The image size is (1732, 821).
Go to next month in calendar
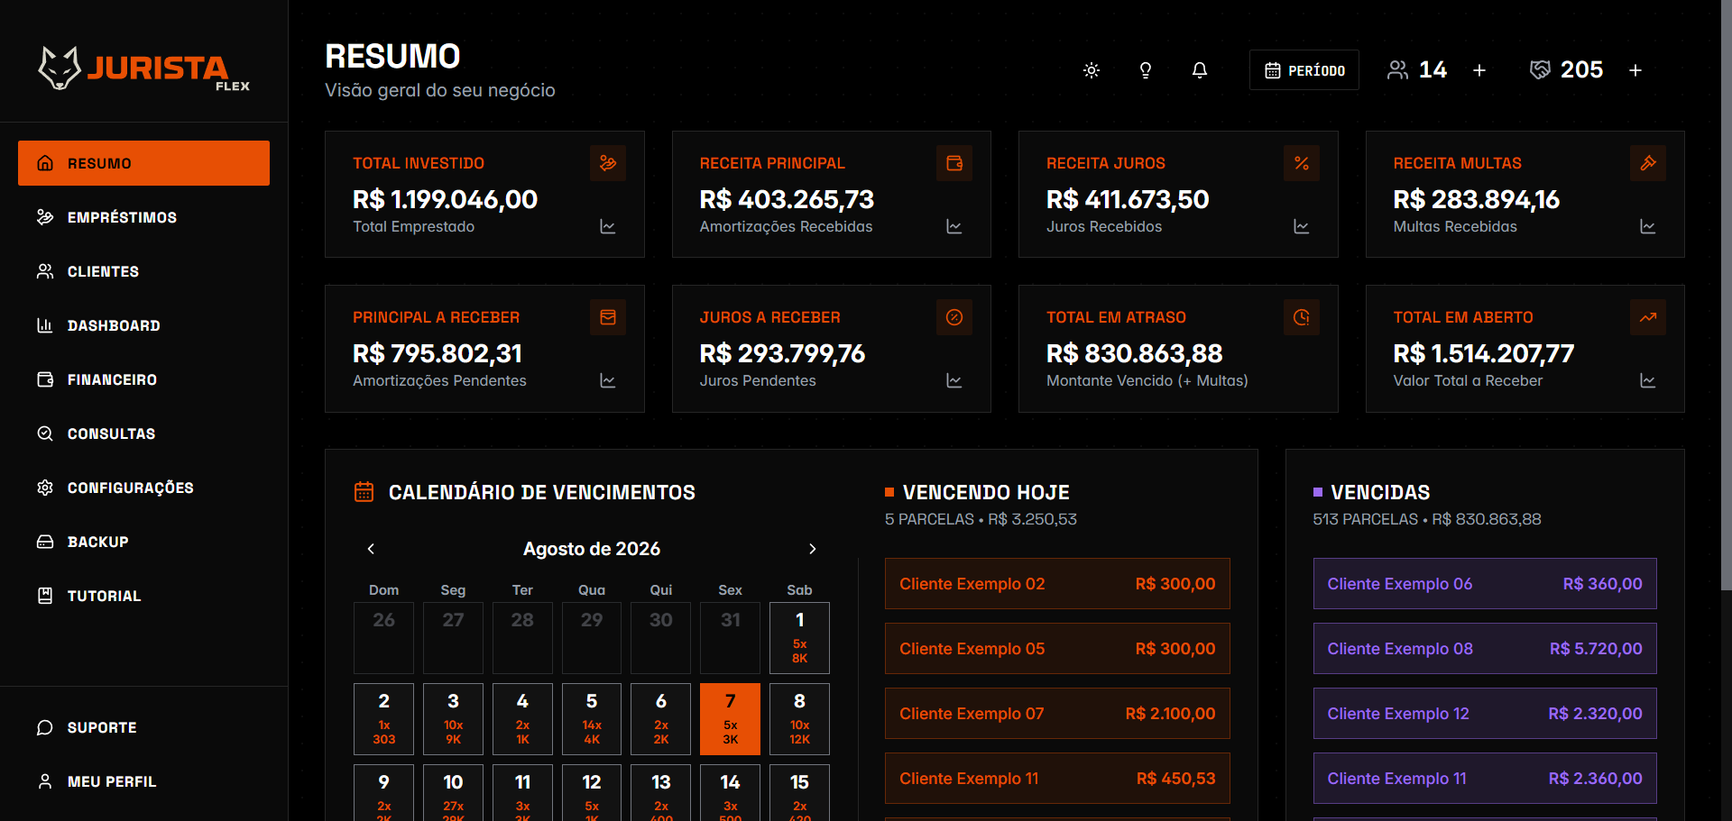[x=813, y=549]
